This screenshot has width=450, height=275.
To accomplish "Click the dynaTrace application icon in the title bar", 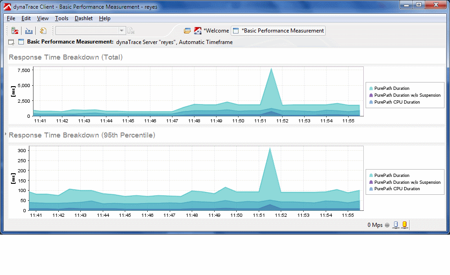I will point(7,6).
